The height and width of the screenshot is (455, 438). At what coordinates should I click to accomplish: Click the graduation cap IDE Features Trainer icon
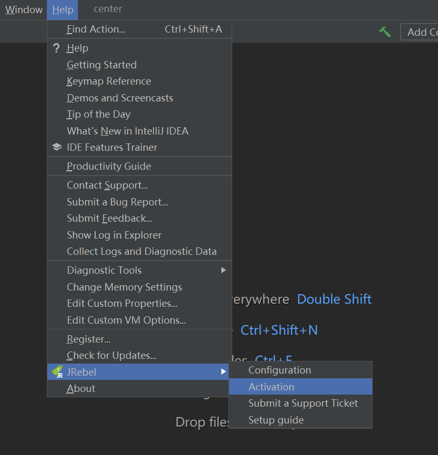point(57,147)
